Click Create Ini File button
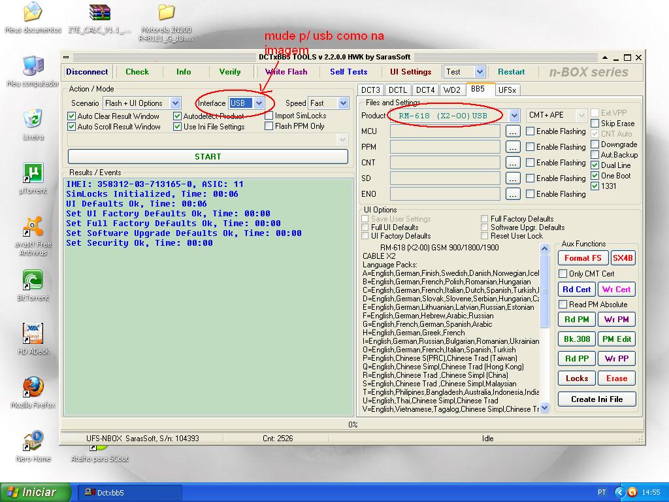669x502 pixels. (x=597, y=399)
